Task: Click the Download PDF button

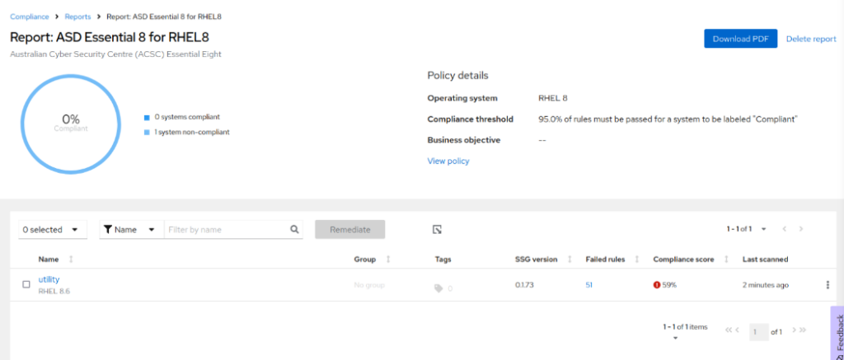Action: pos(741,39)
